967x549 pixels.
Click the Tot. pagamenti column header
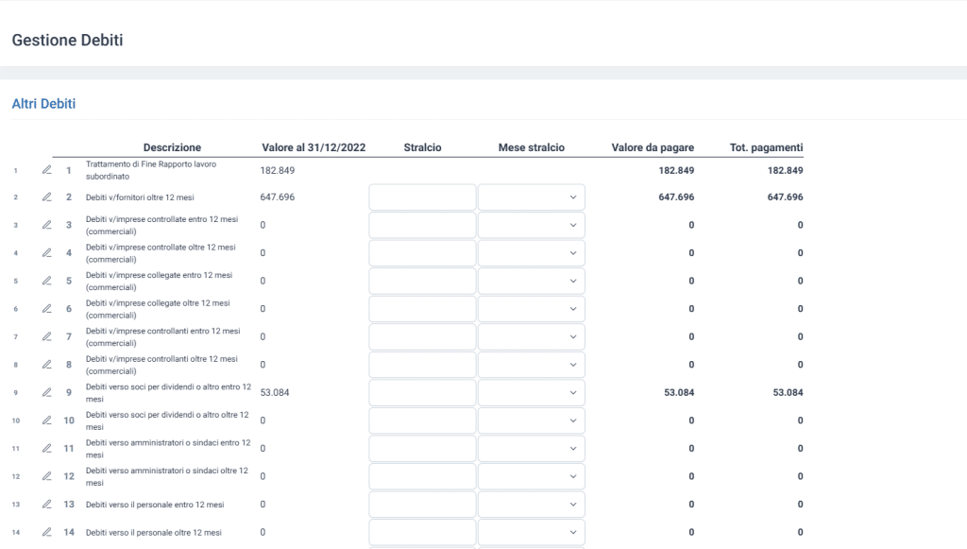[766, 147]
